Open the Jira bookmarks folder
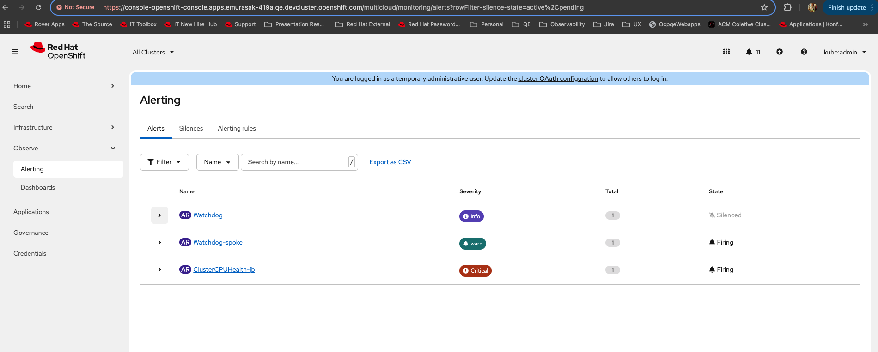The width and height of the screenshot is (878, 352). (604, 24)
